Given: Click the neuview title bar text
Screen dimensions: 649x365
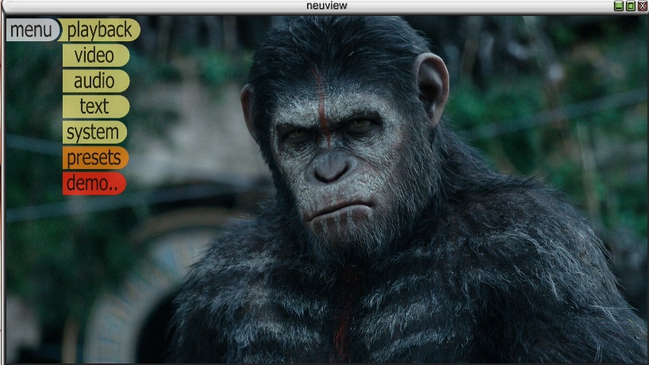Looking at the screenshot, I should point(327,6).
